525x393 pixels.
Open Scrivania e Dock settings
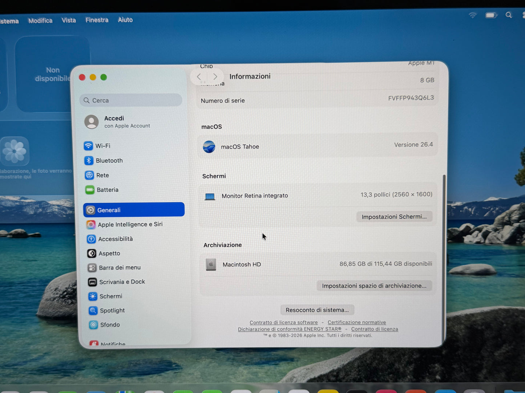pos(116,282)
